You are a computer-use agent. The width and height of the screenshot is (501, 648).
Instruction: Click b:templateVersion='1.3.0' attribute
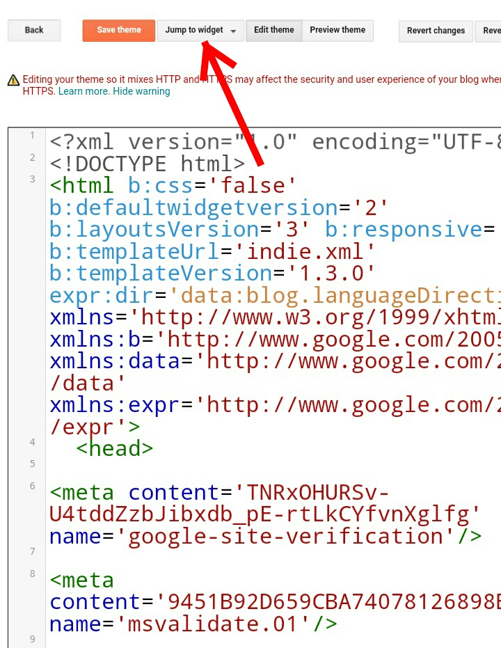point(212,274)
